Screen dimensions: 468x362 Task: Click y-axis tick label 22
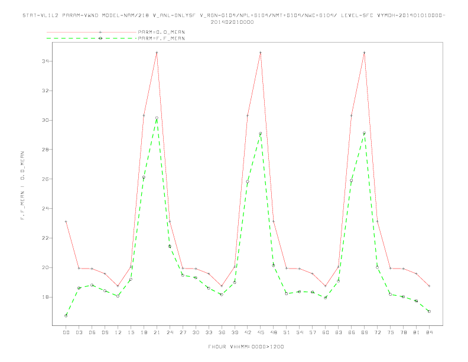tap(45, 238)
